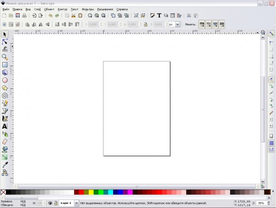This screenshot has width=276, height=208.
Task: Click the Save document icon
Action: [x=17, y=16]
